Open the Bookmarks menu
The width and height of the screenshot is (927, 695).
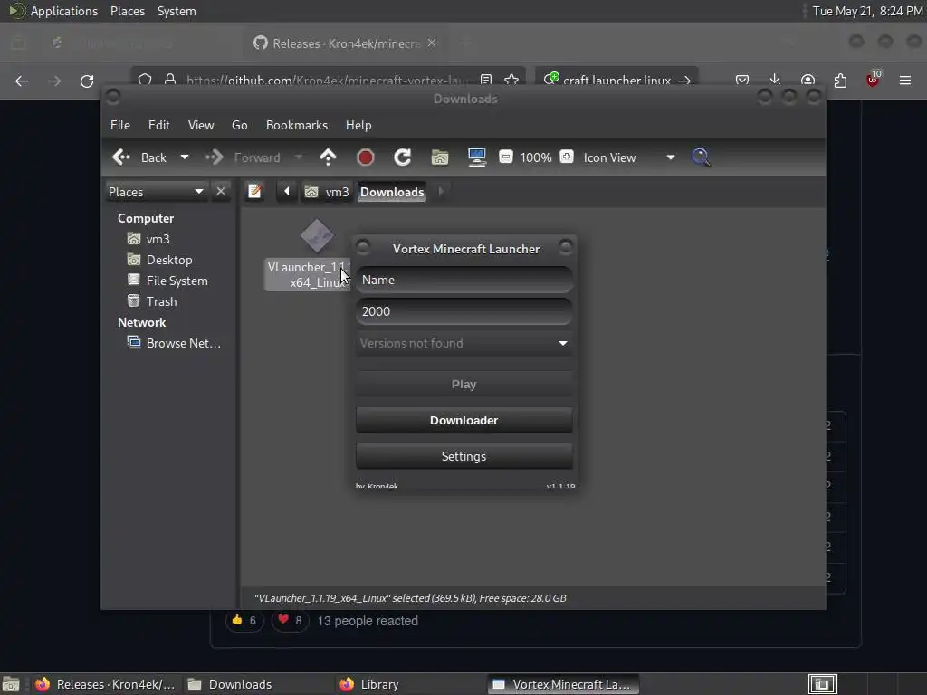[x=297, y=125]
